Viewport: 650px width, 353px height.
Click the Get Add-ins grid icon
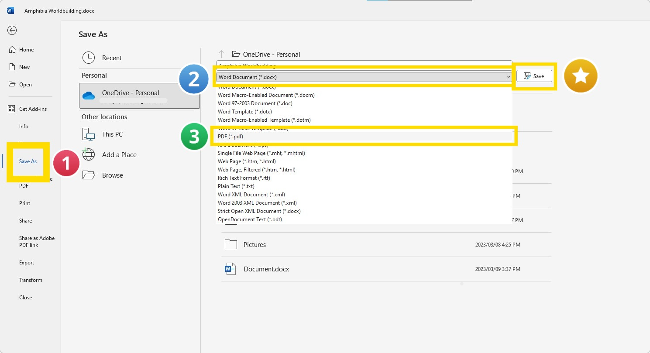pyautogui.click(x=12, y=109)
